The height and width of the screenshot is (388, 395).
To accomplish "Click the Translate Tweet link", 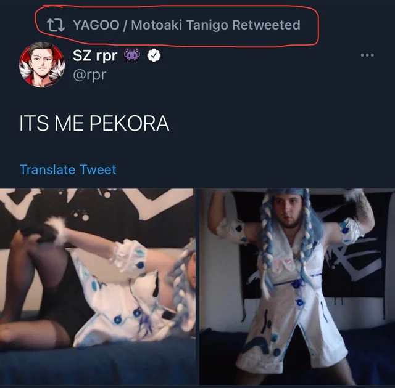I will [x=68, y=169].
